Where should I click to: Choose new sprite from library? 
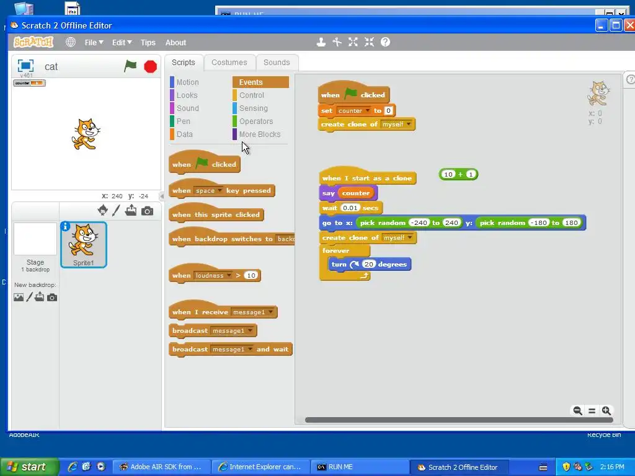point(103,211)
